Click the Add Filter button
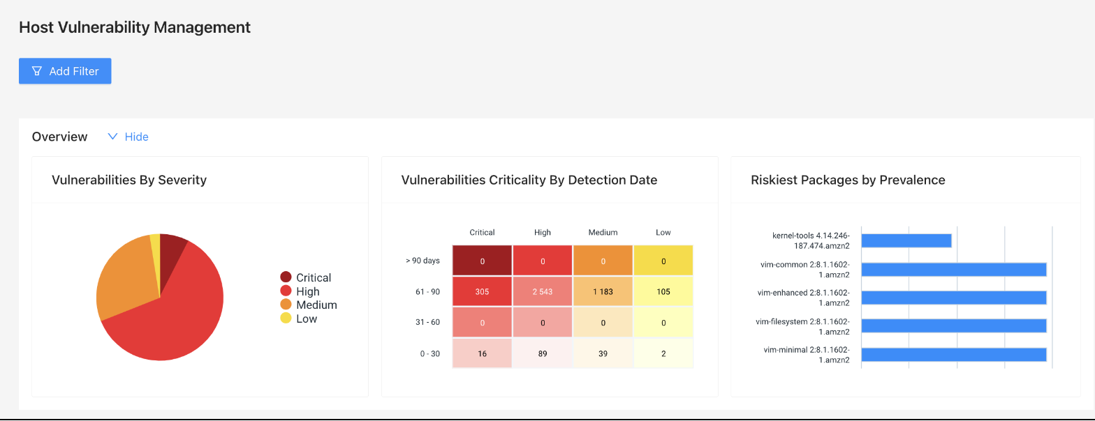 [65, 71]
